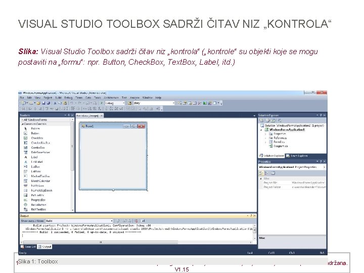This screenshot has height=273, width=364.
Task: Open the Project menu
Action: pyautogui.click(x=48, y=98)
